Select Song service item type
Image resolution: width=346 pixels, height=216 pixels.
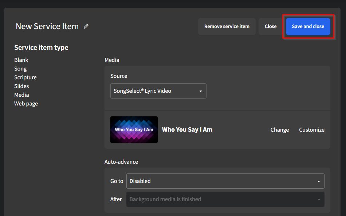pyautogui.click(x=20, y=69)
